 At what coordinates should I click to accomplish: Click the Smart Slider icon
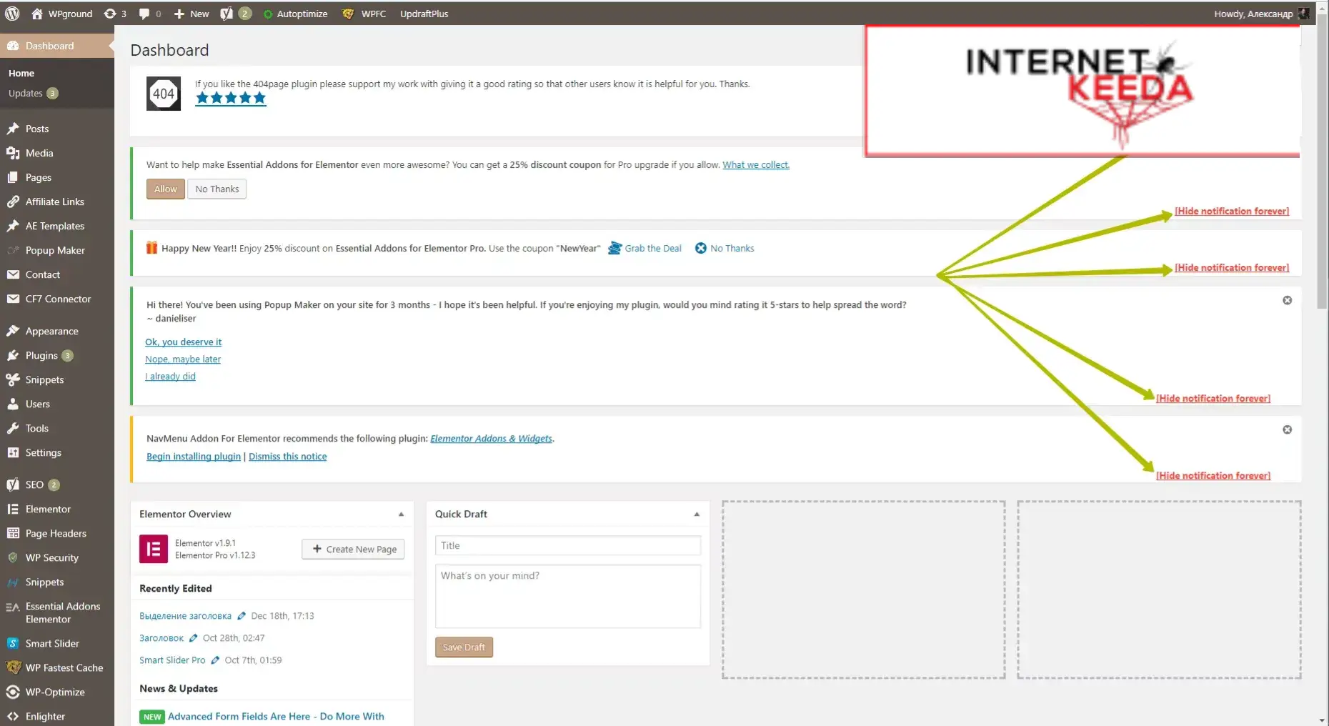[13, 643]
